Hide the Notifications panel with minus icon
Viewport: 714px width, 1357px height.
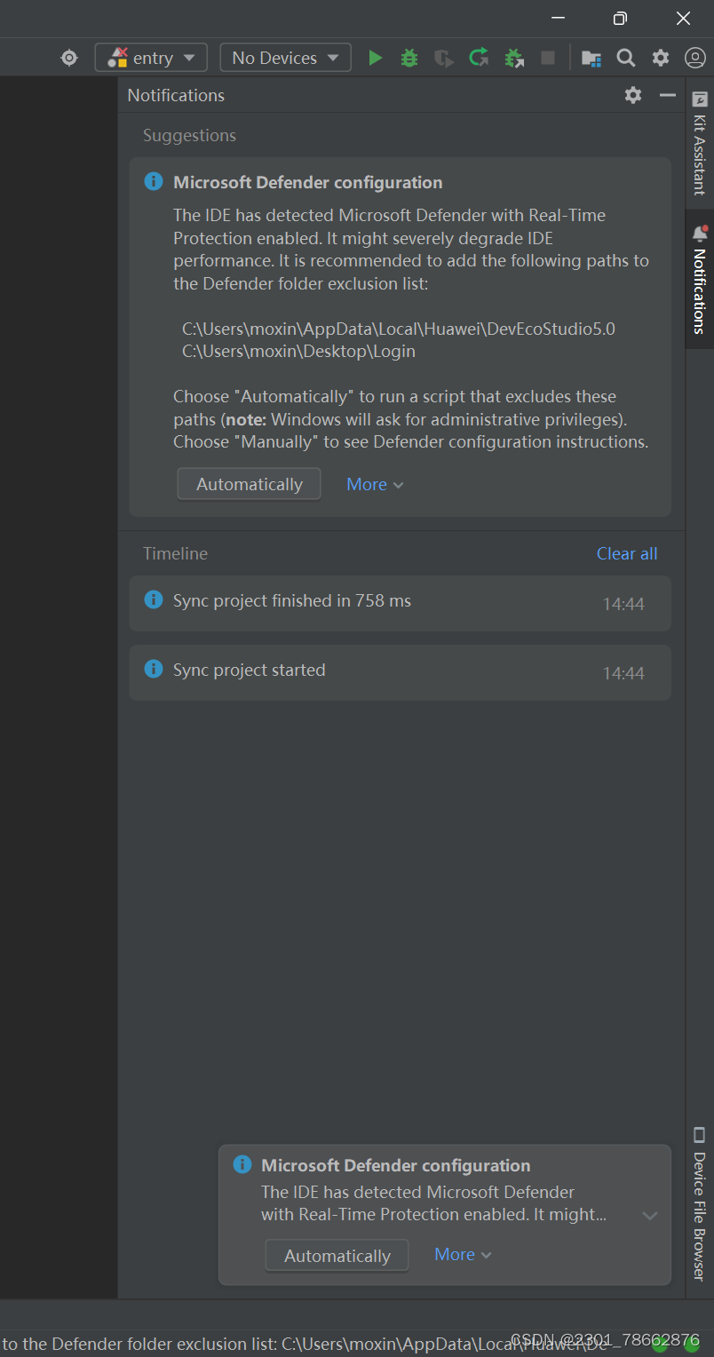(668, 95)
